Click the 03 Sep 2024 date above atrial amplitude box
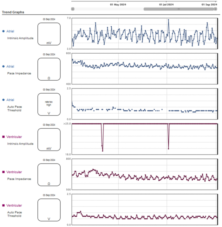The image size is (222, 227). pyautogui.click(x=49, y=19)
